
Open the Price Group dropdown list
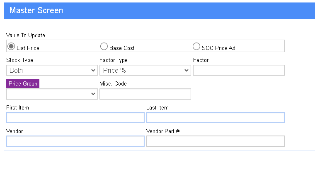click(x=52, y=94)
